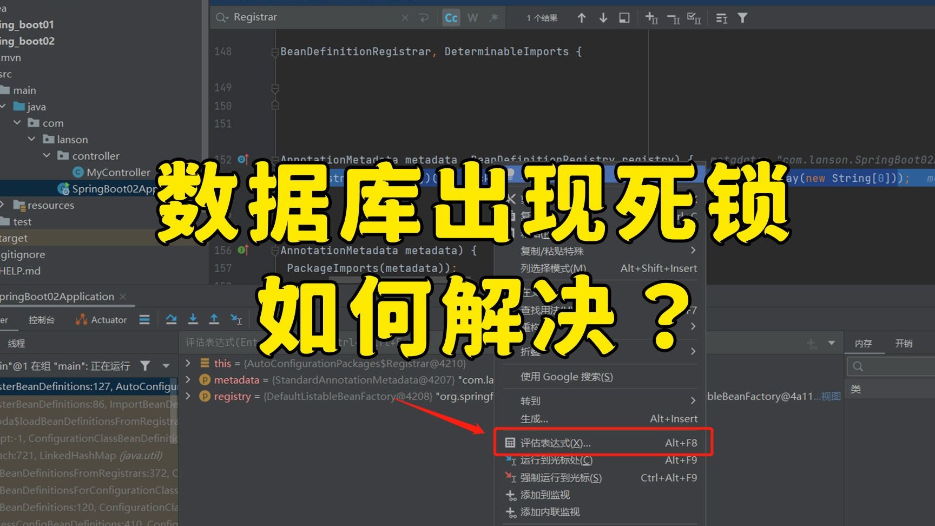Choose 列选择模式(M) from context menu
Screen dimensions: 935x526
601,268
